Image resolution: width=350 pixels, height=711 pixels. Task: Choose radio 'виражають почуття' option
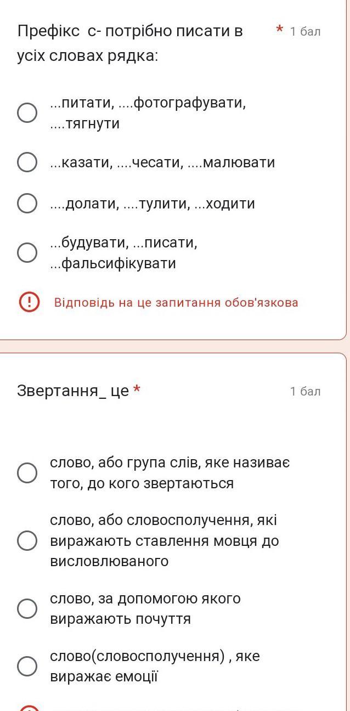click(x=27, y=608)
